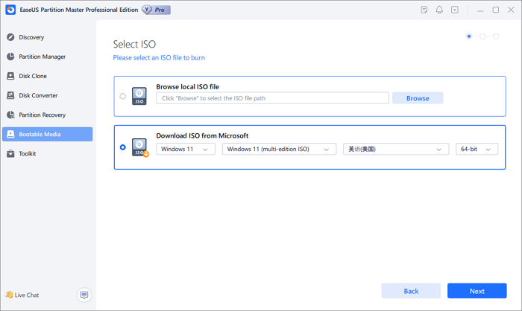Open Disk Clone section
The image size is (522, 311).
point(48,76)
